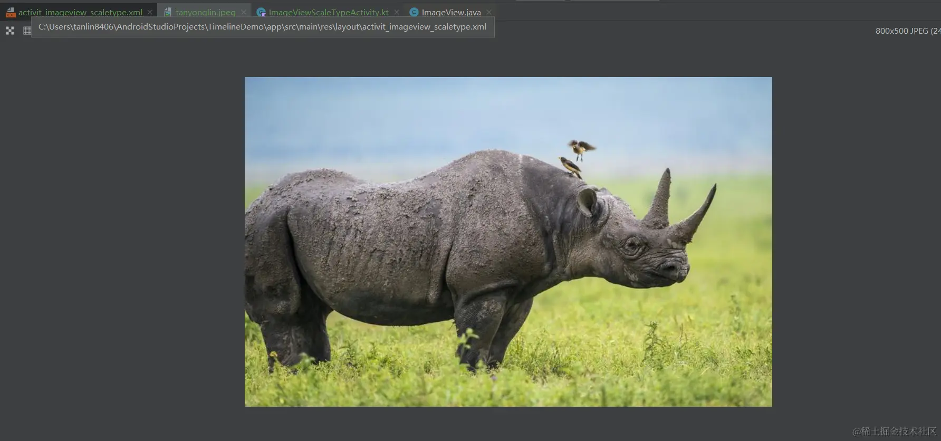Select the tanyonglin.jpeg editor tab
This screenshot has height=441, width=941.
pyautogui.click(x=205, y=12)
